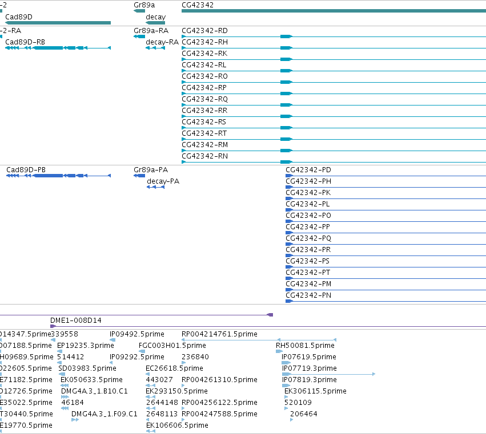Open transcript label CG42342-RS
486x434 pixels.
point(204,122)
